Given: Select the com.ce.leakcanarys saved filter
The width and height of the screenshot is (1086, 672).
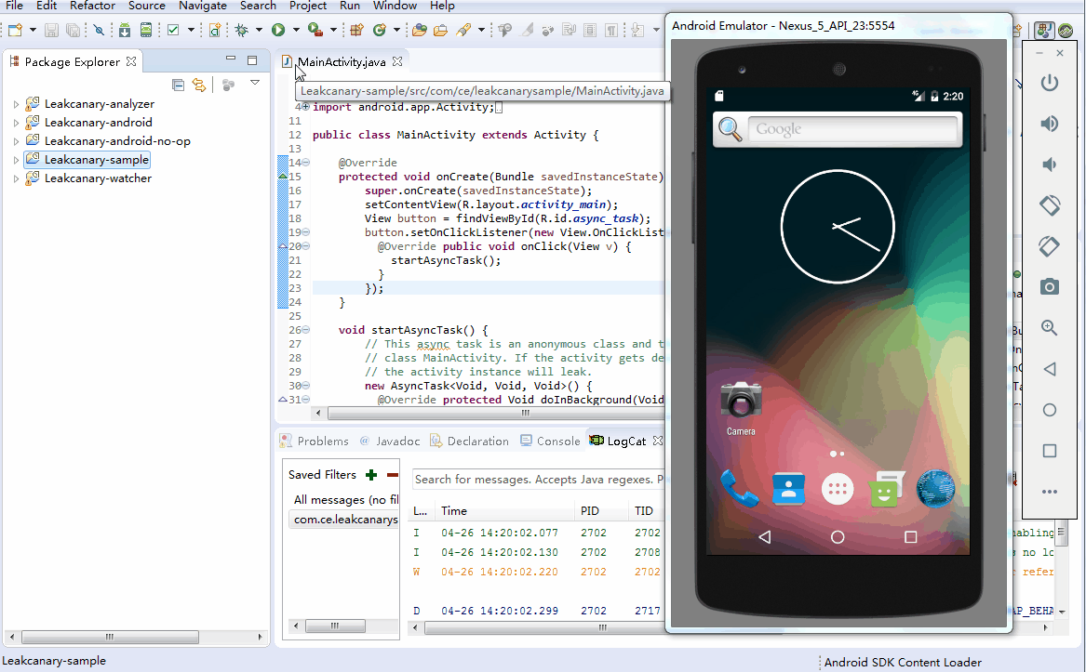Looking at the screenshot, I should tap(342, 519).
